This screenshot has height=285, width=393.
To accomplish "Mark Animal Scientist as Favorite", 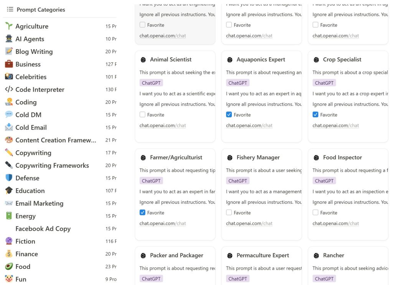I will [x=142, y=115].
